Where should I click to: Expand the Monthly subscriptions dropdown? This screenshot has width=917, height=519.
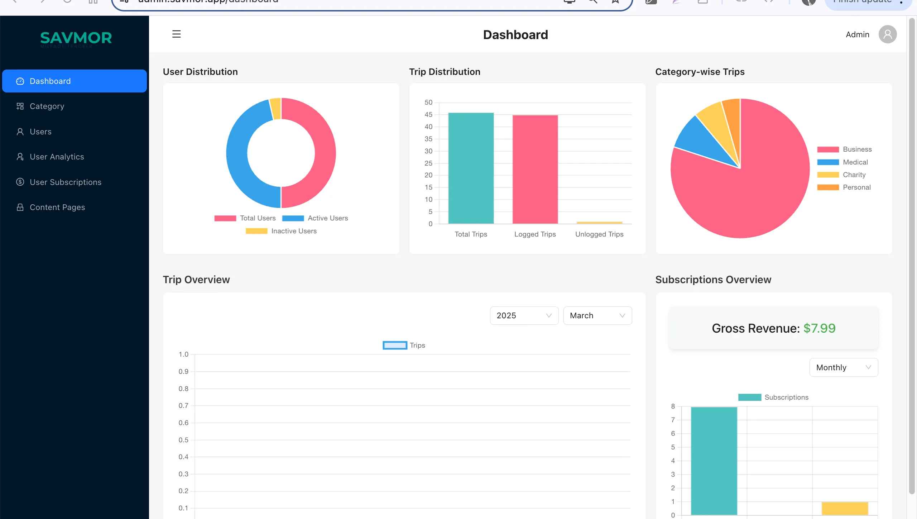coord(843,367)
